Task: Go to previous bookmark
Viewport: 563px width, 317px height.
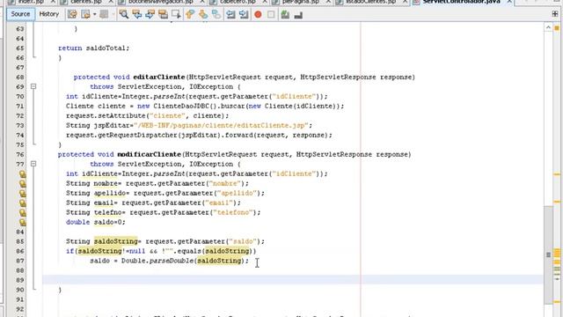Action: click(190, 14)
